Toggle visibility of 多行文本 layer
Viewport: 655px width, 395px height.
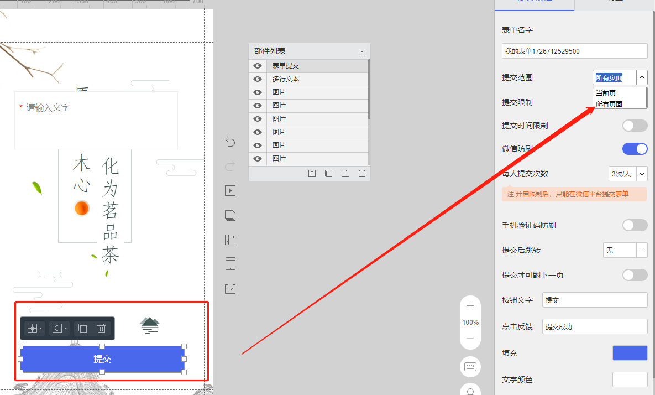[258, 79]
